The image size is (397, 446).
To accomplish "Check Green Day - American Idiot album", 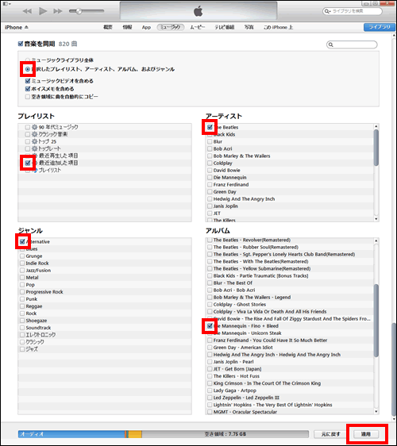I will tap(210, 348).
